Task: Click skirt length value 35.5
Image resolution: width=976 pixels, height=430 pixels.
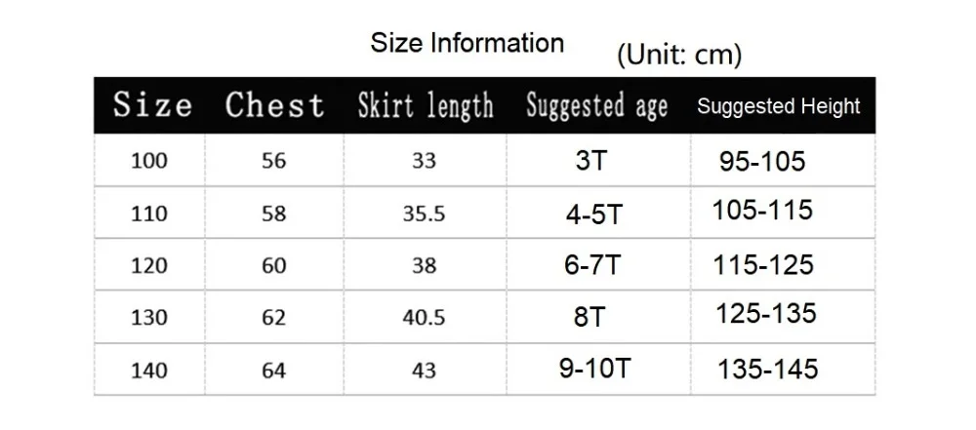Action: (424, 215)
